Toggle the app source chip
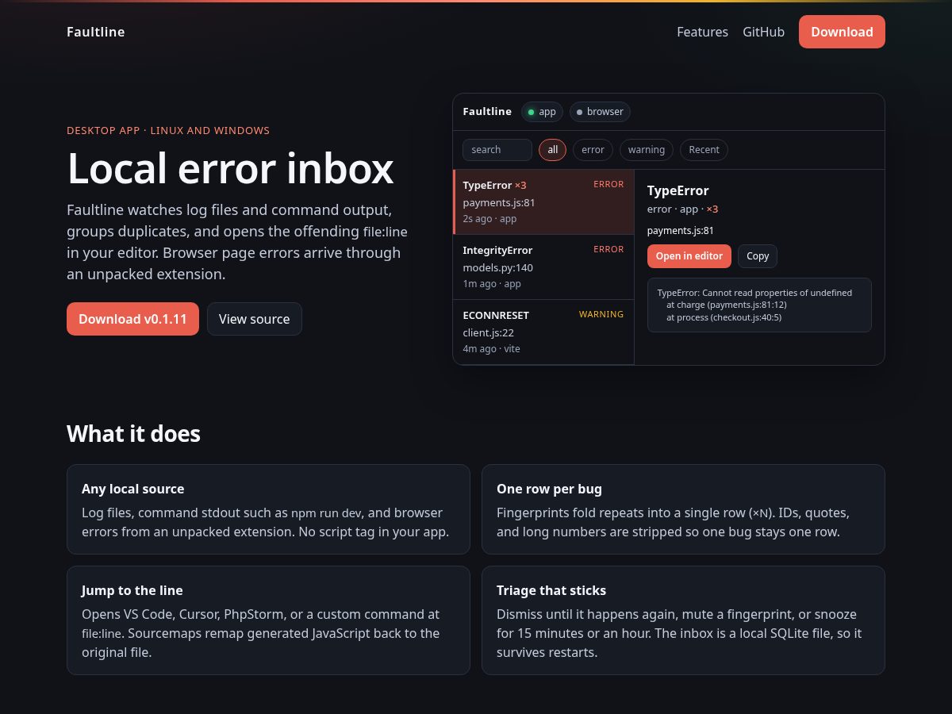Viewport: 952px width, 714px height. click(542, 112)
